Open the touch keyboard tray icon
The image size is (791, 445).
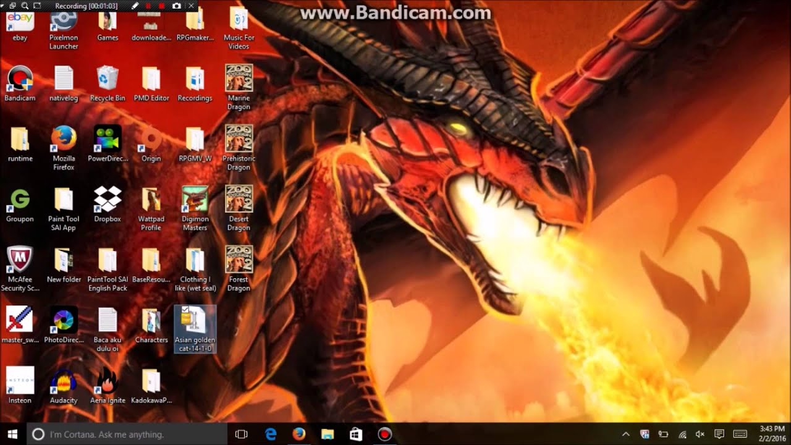(740, 434)
